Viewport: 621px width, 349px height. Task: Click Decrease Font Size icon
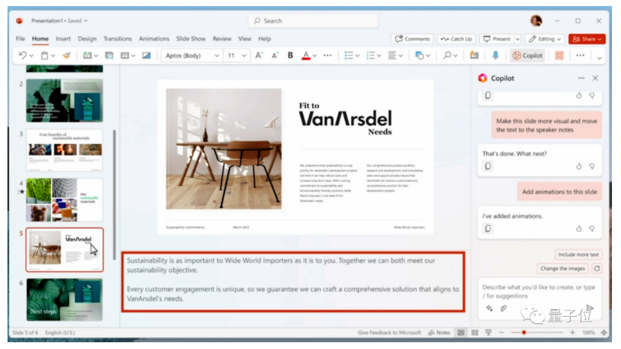(274, 56)
